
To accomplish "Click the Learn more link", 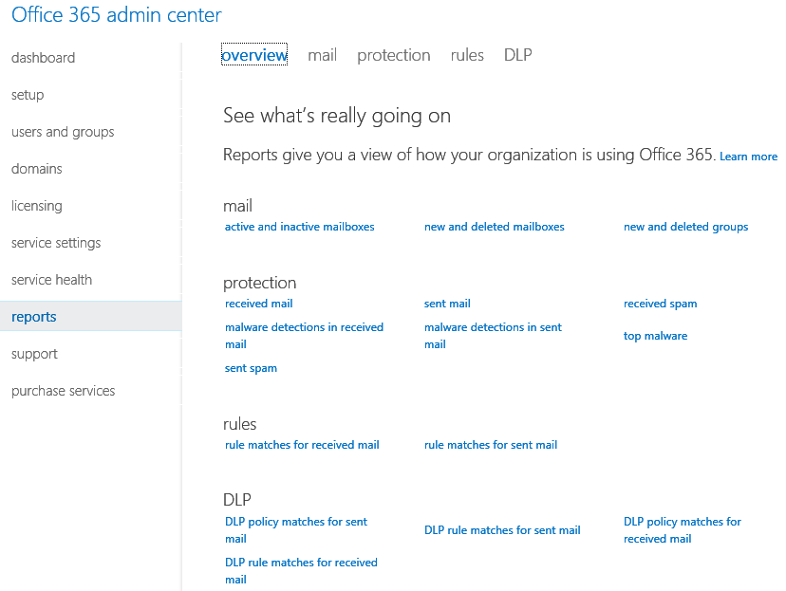I will point(748,157).
